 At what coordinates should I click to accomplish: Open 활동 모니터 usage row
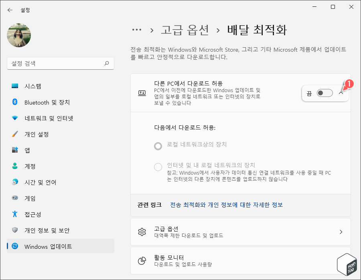coord(241,261)
